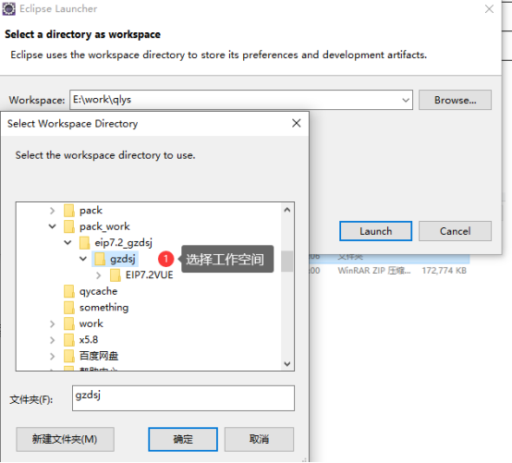Click the Launch button
Viewport: 512px width, 463px height.
(x=375, y=231)
